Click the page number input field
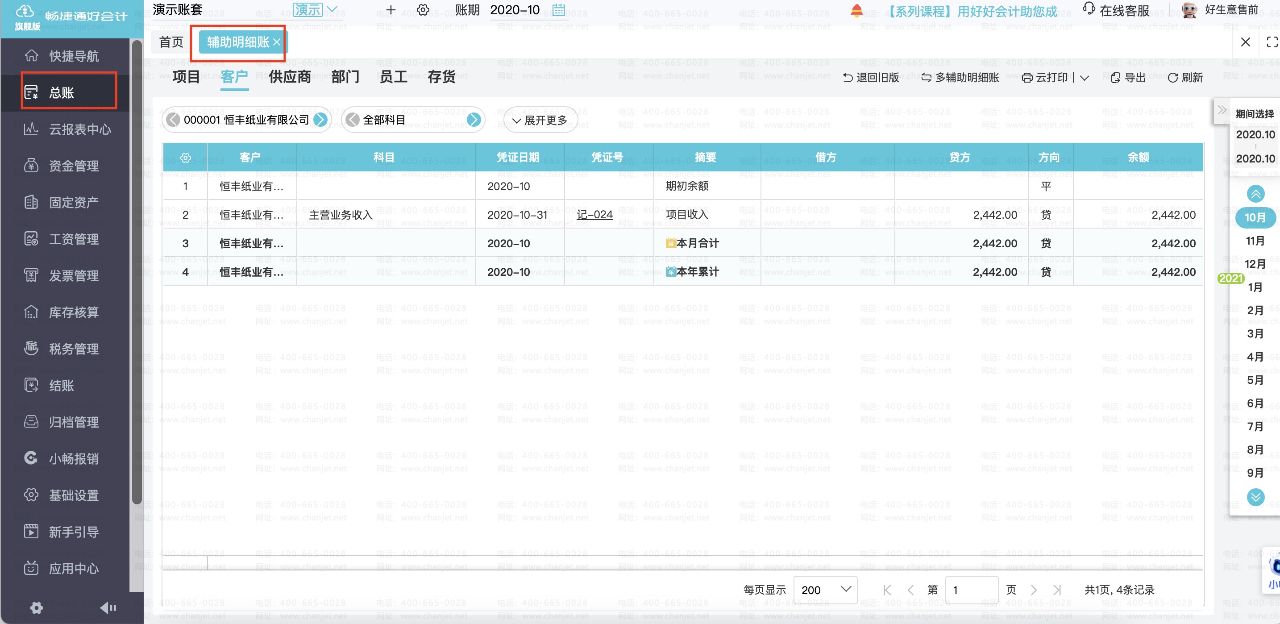Image resolution: width=1280 pixels, height=624 pixels. coord(972,590)
